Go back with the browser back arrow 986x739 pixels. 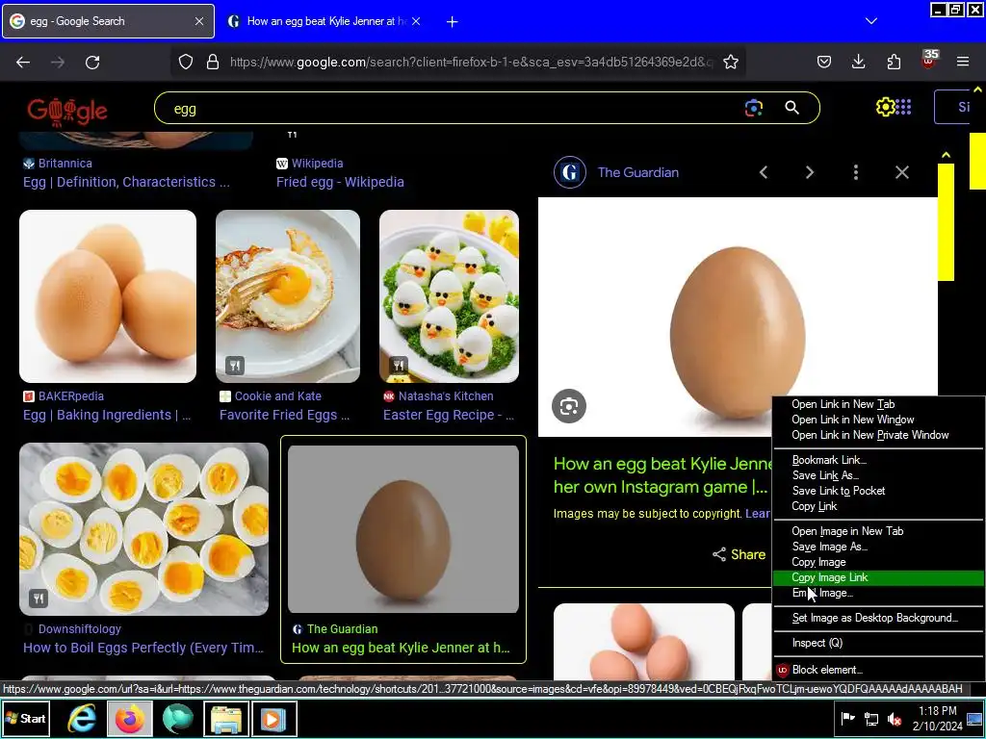pos(23,63)
